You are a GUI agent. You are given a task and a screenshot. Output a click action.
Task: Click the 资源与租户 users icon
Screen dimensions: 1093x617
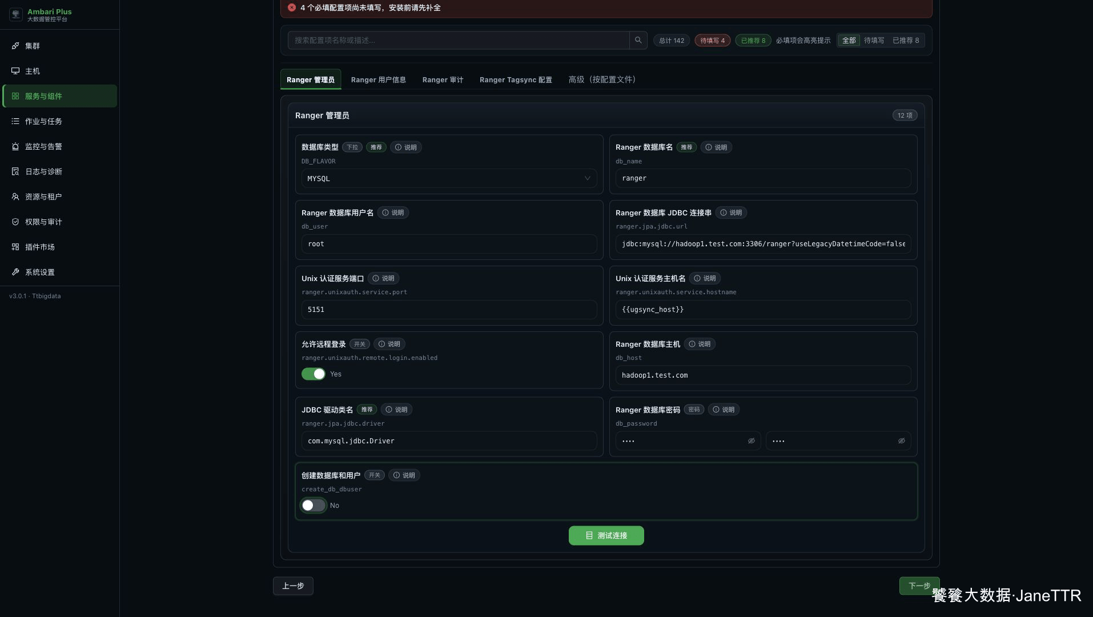point(15,197)
